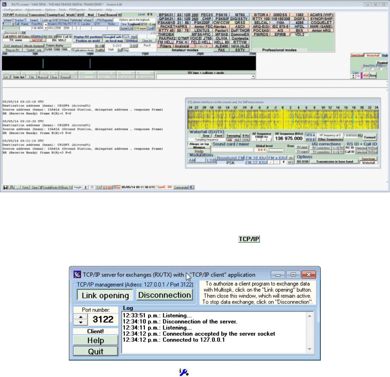Click the Macros button

(x=42, y=77)
